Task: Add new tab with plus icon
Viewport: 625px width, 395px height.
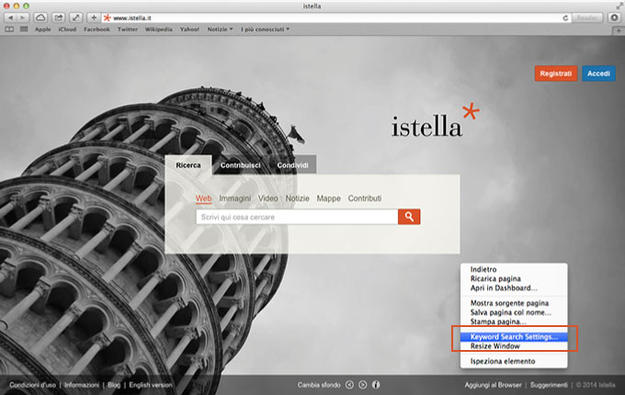Action: click(619, 30)
